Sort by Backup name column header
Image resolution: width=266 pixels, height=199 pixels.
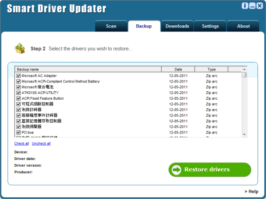pos(88,69)
